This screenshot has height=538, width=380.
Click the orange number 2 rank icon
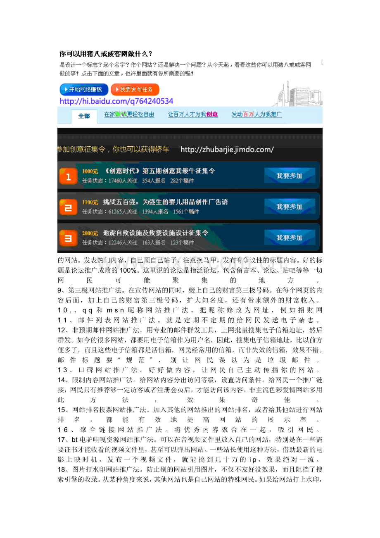pyautogui.click(x=68, y=207)
